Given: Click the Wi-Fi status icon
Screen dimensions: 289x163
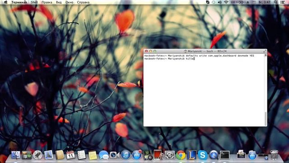Looking at the screenshot, I should tap(226, 2).
